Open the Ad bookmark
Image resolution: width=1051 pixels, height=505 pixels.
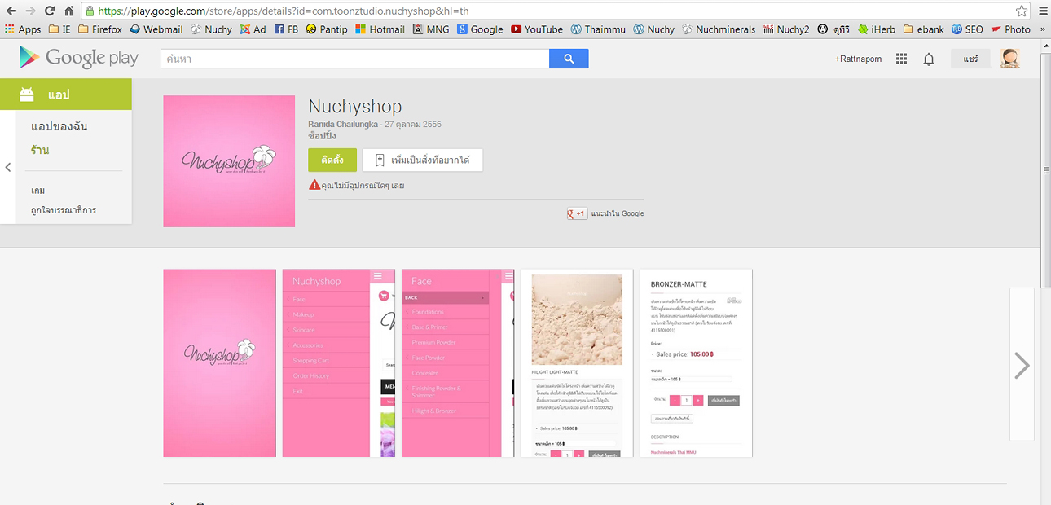click(253, 29)
